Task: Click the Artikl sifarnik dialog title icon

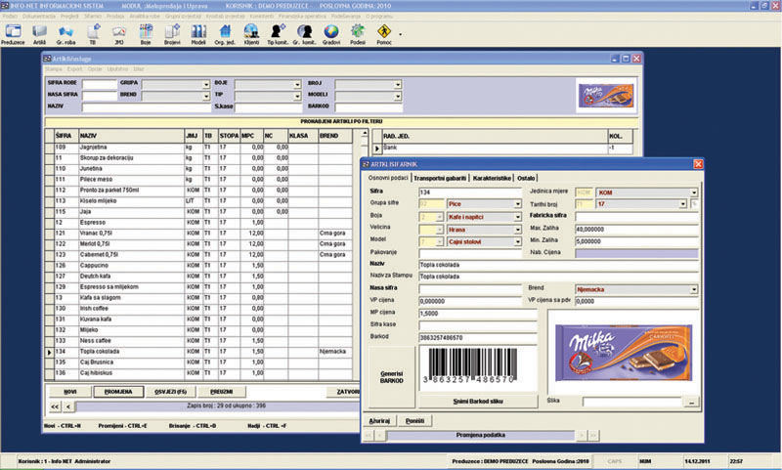Action: pos(366,164)
